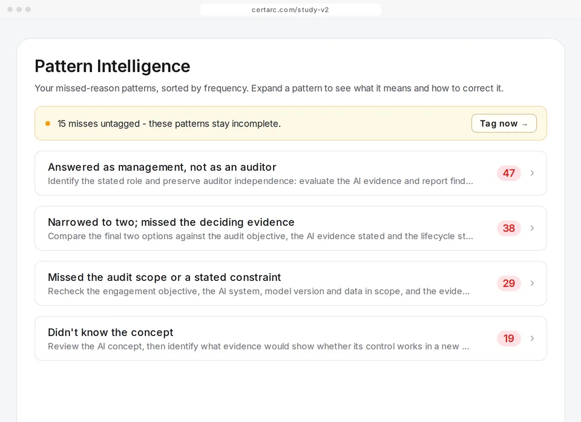Click description starting 'Review the AI concept'

coord(258,346)
